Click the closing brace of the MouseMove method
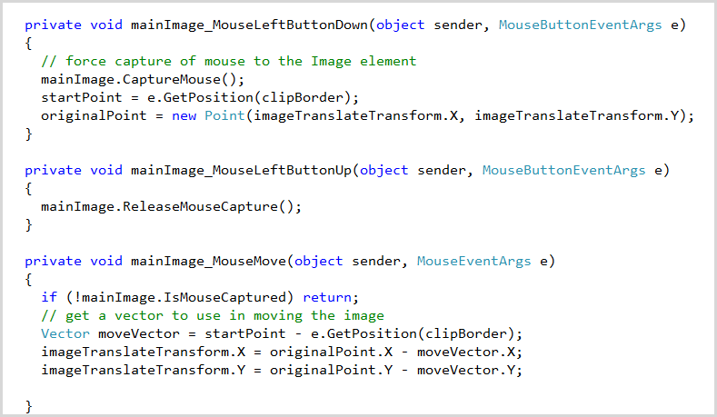 [x=28, y=406]
